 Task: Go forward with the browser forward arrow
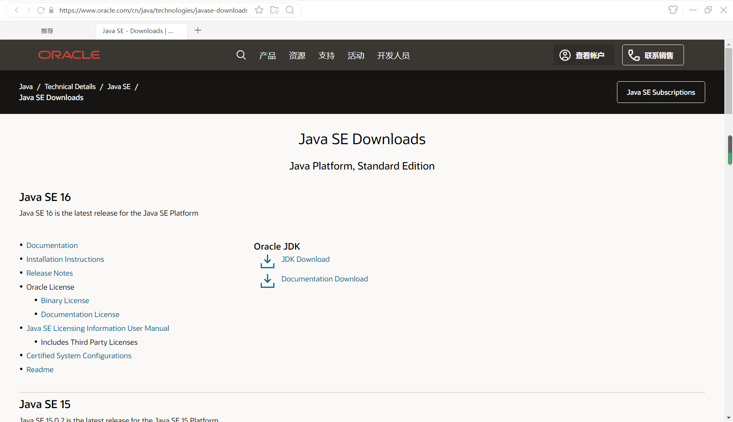click(x=29, y=10)
